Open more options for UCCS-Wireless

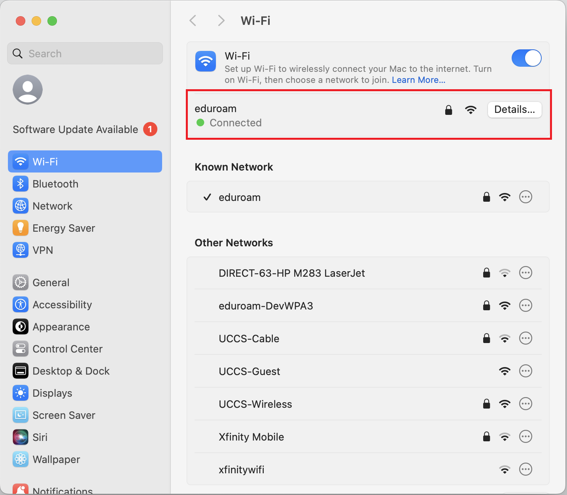click(x=525, y=403)
